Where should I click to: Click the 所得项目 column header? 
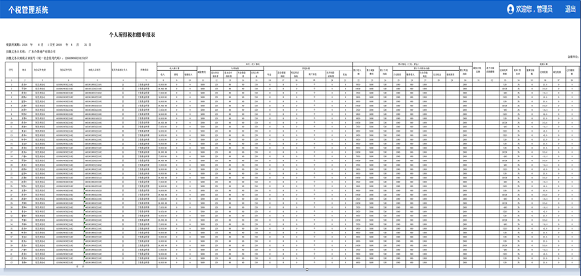(145, 69)
